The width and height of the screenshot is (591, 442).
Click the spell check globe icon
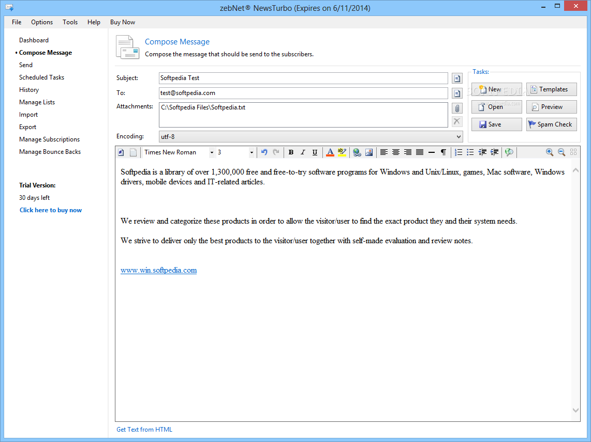(x=509, y=152)
